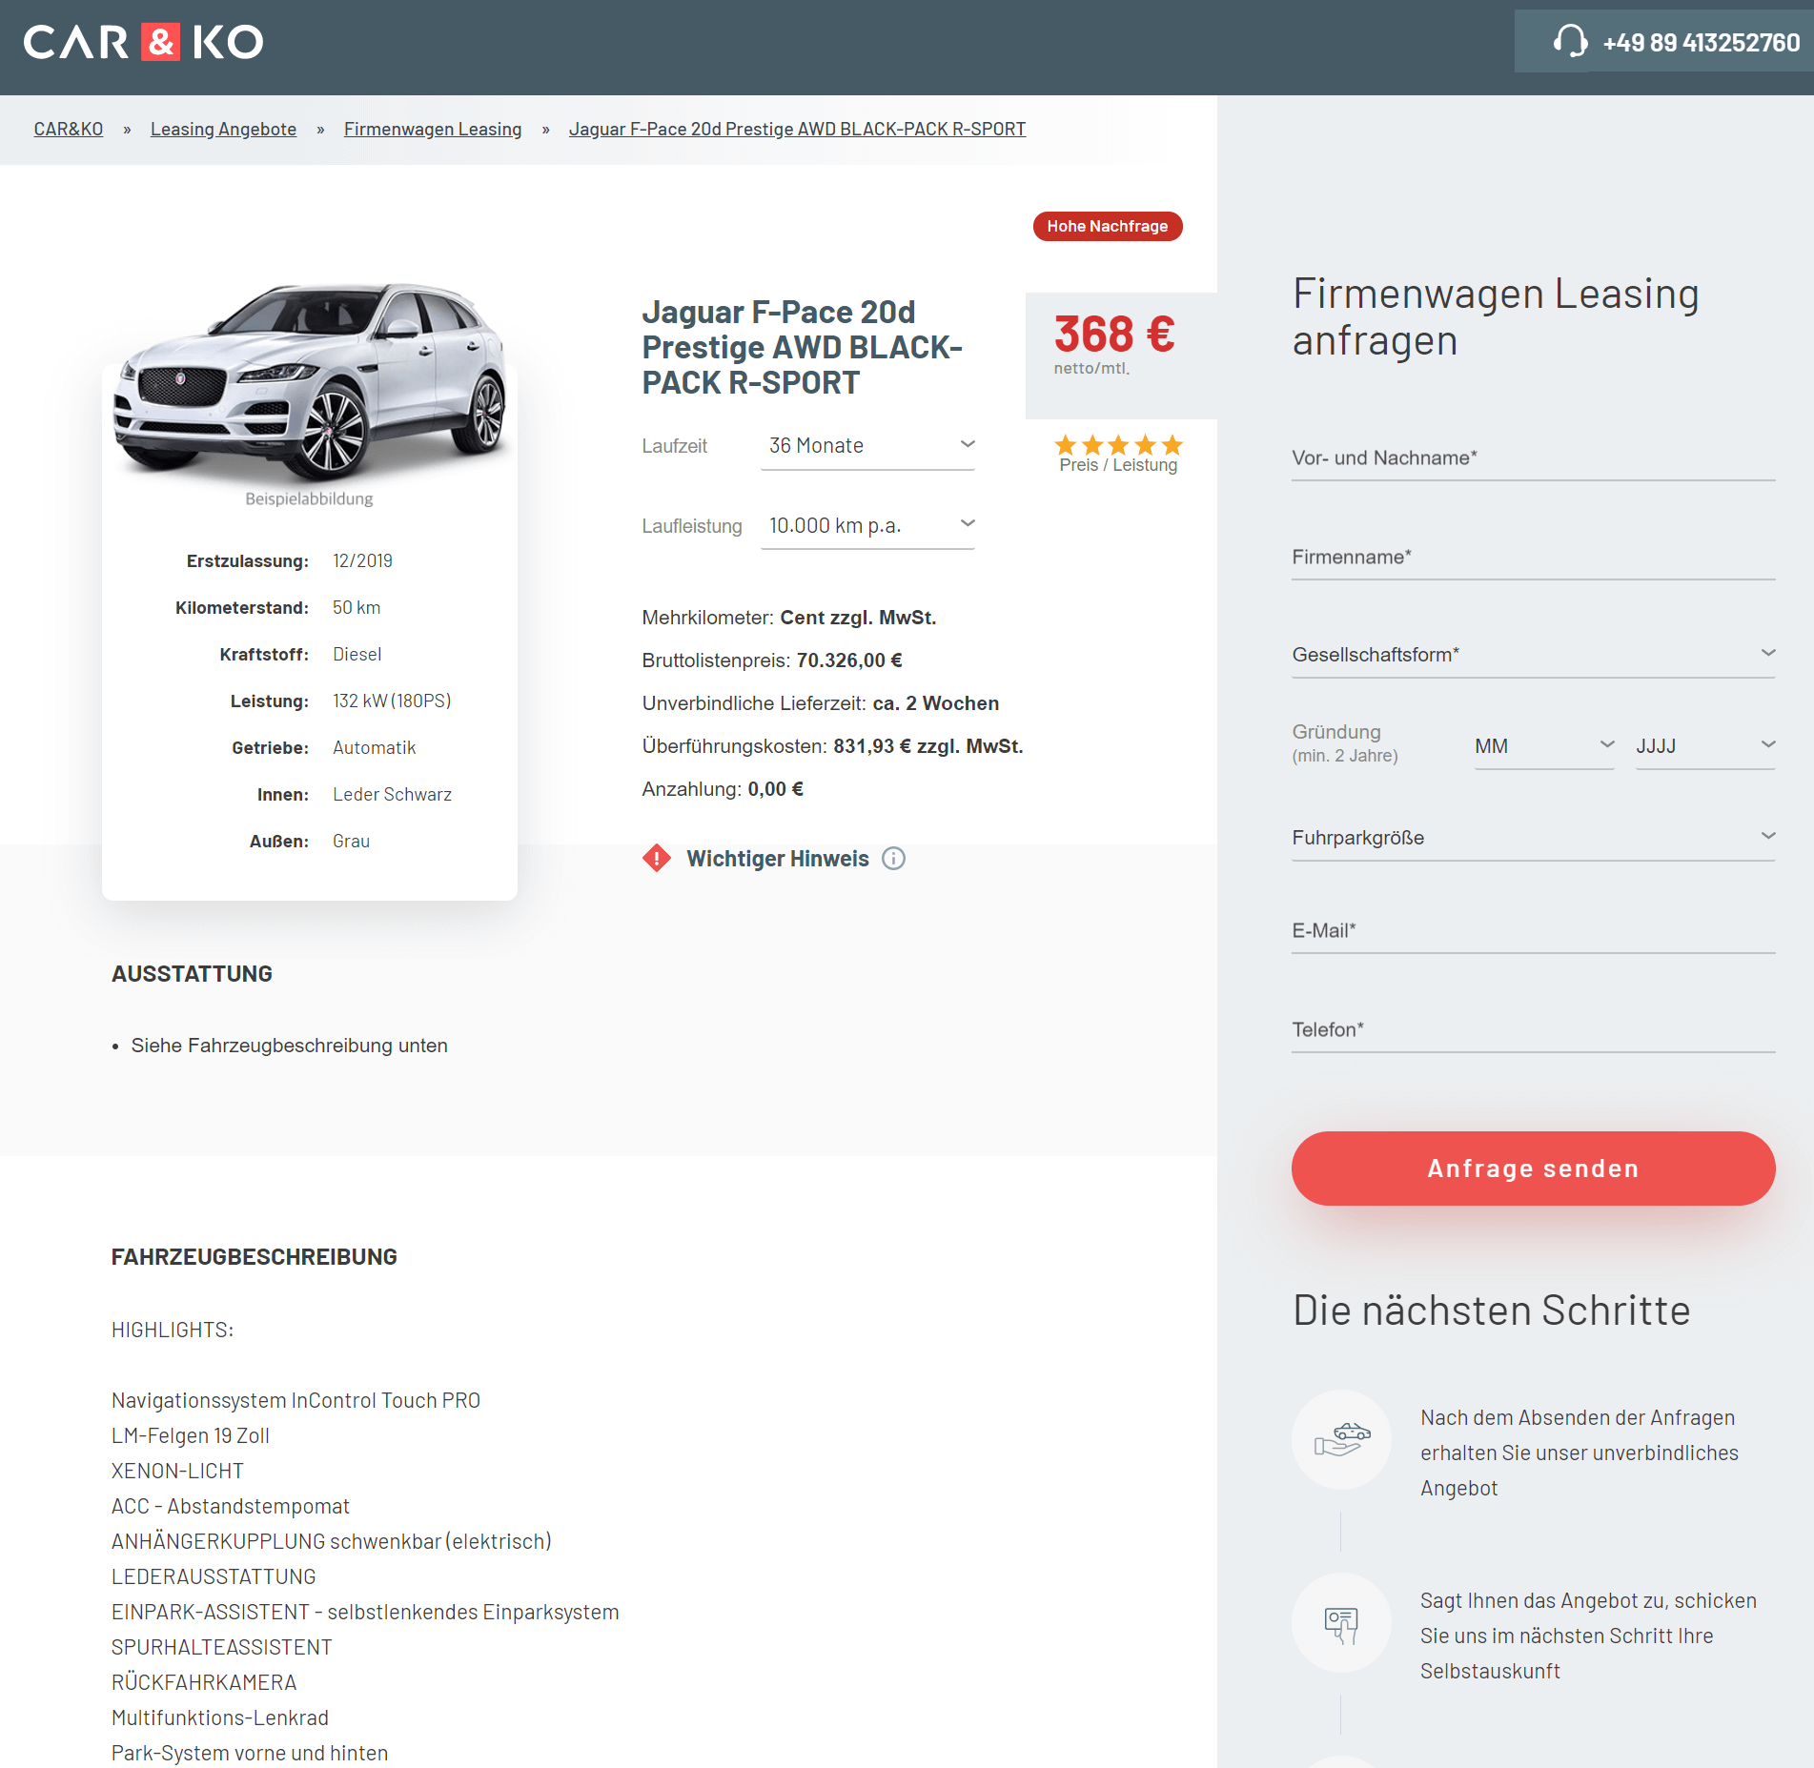Click Navigationssystem InControl Touch PRO line
This screenshot has height=1768, width=1814.
(296, 1400)
